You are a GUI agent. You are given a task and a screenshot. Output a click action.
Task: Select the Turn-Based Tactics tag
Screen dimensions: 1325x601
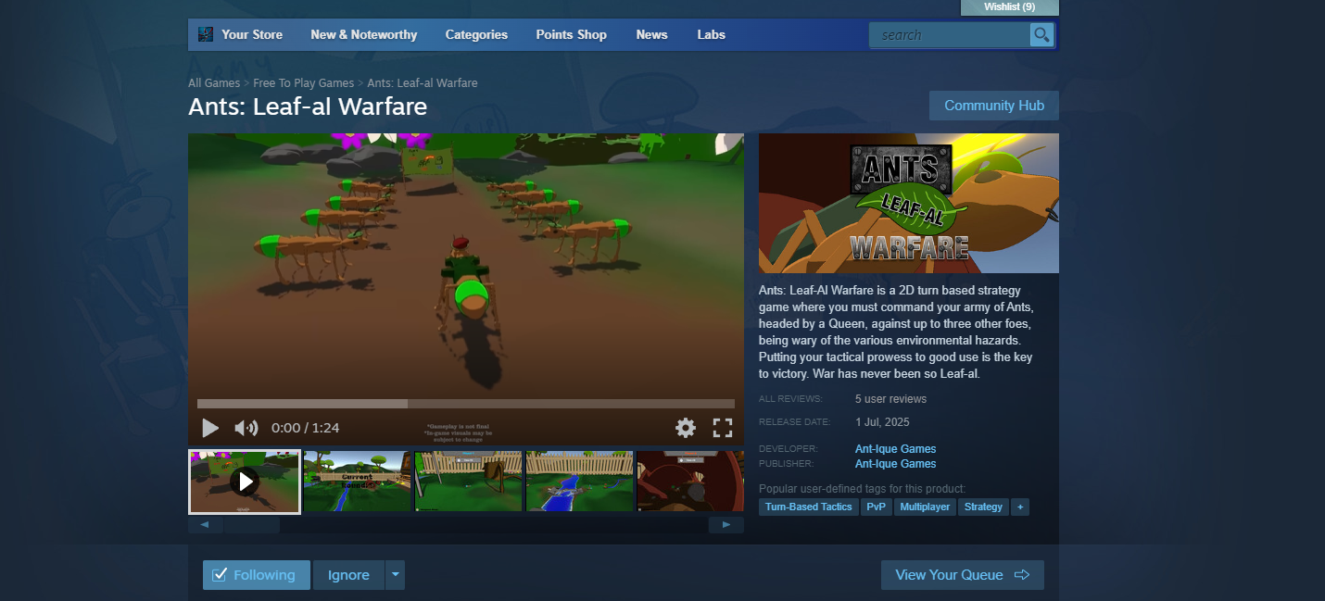[809, 507]
